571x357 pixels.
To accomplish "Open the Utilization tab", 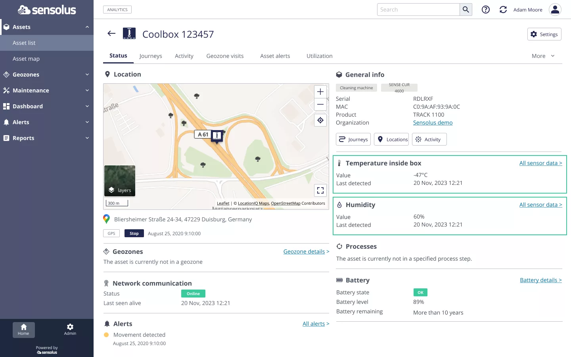I will click(319, 56).
